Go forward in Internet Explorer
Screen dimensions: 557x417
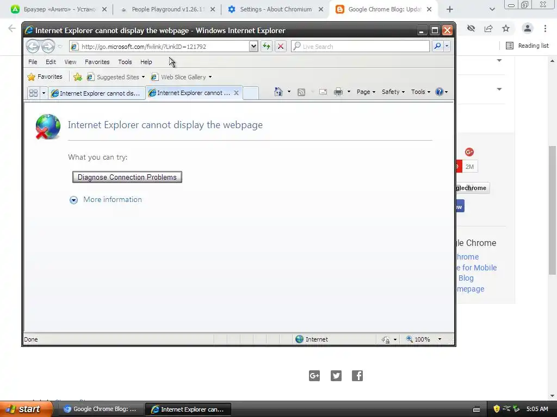click(x=48, y=46)
